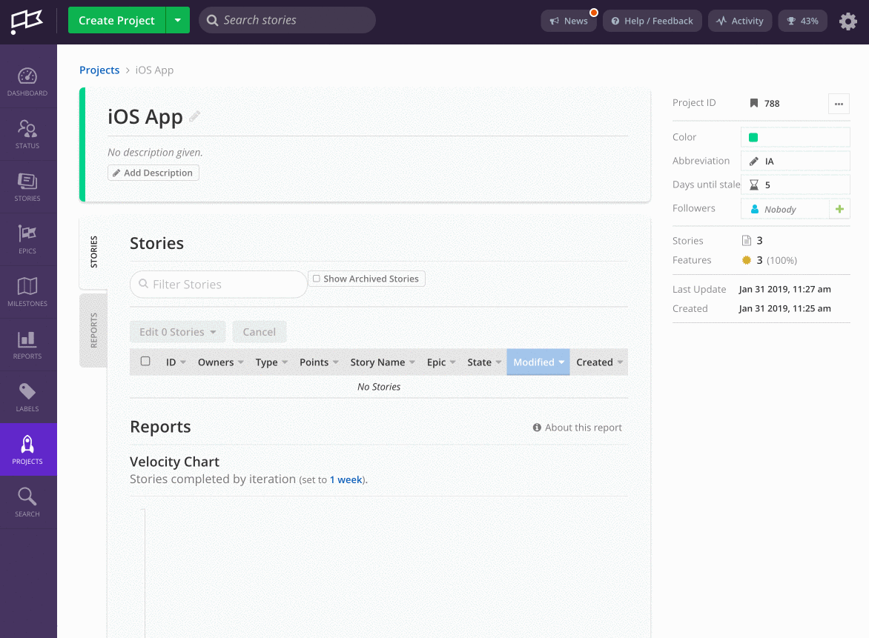869x638 pixels.
Task: Sort by the Points column
Action: [319, 362]
